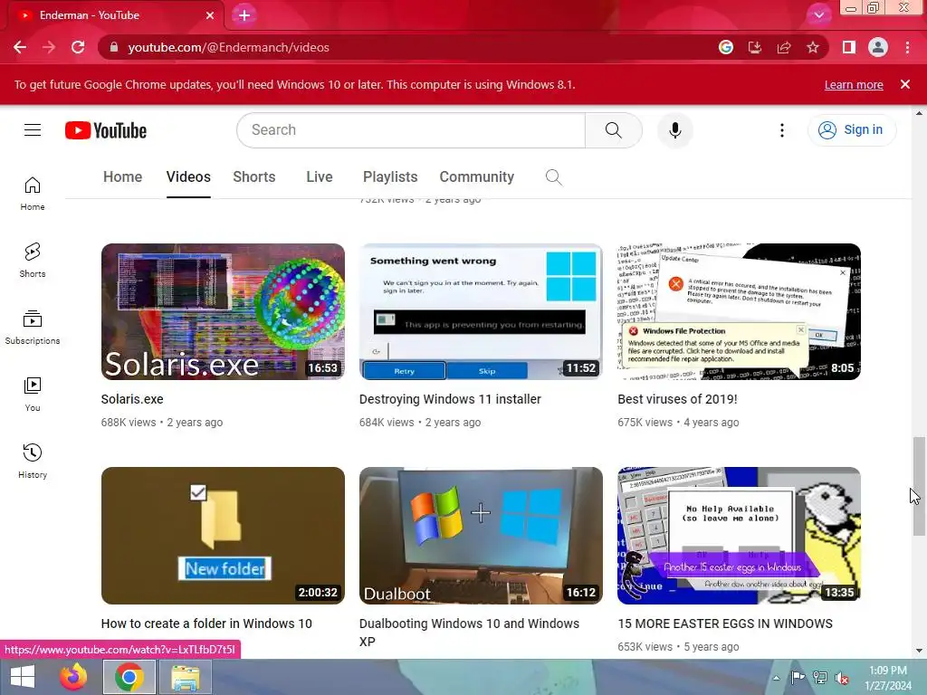Click the channel search magnifier icon
This screenshot has width=927, height=695.
coord(553,177)
